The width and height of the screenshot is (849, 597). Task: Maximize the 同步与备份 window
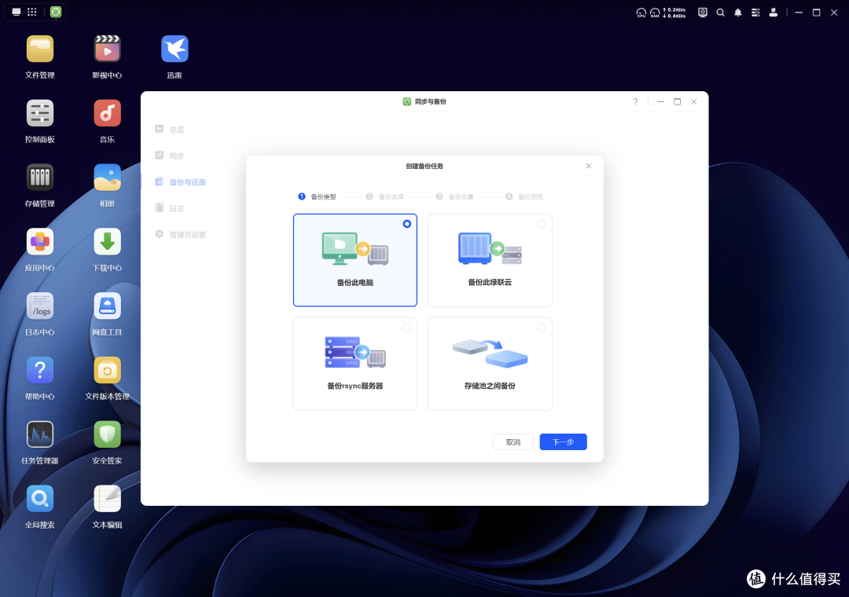677,102
